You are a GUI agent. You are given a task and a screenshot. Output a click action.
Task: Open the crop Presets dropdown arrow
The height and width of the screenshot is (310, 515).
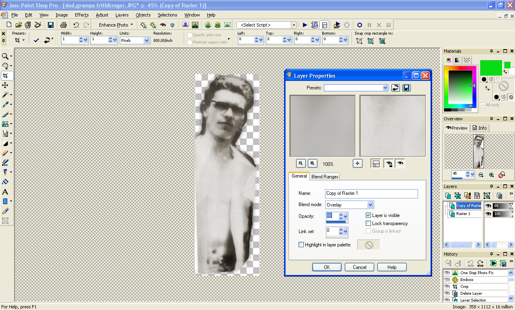24,40
